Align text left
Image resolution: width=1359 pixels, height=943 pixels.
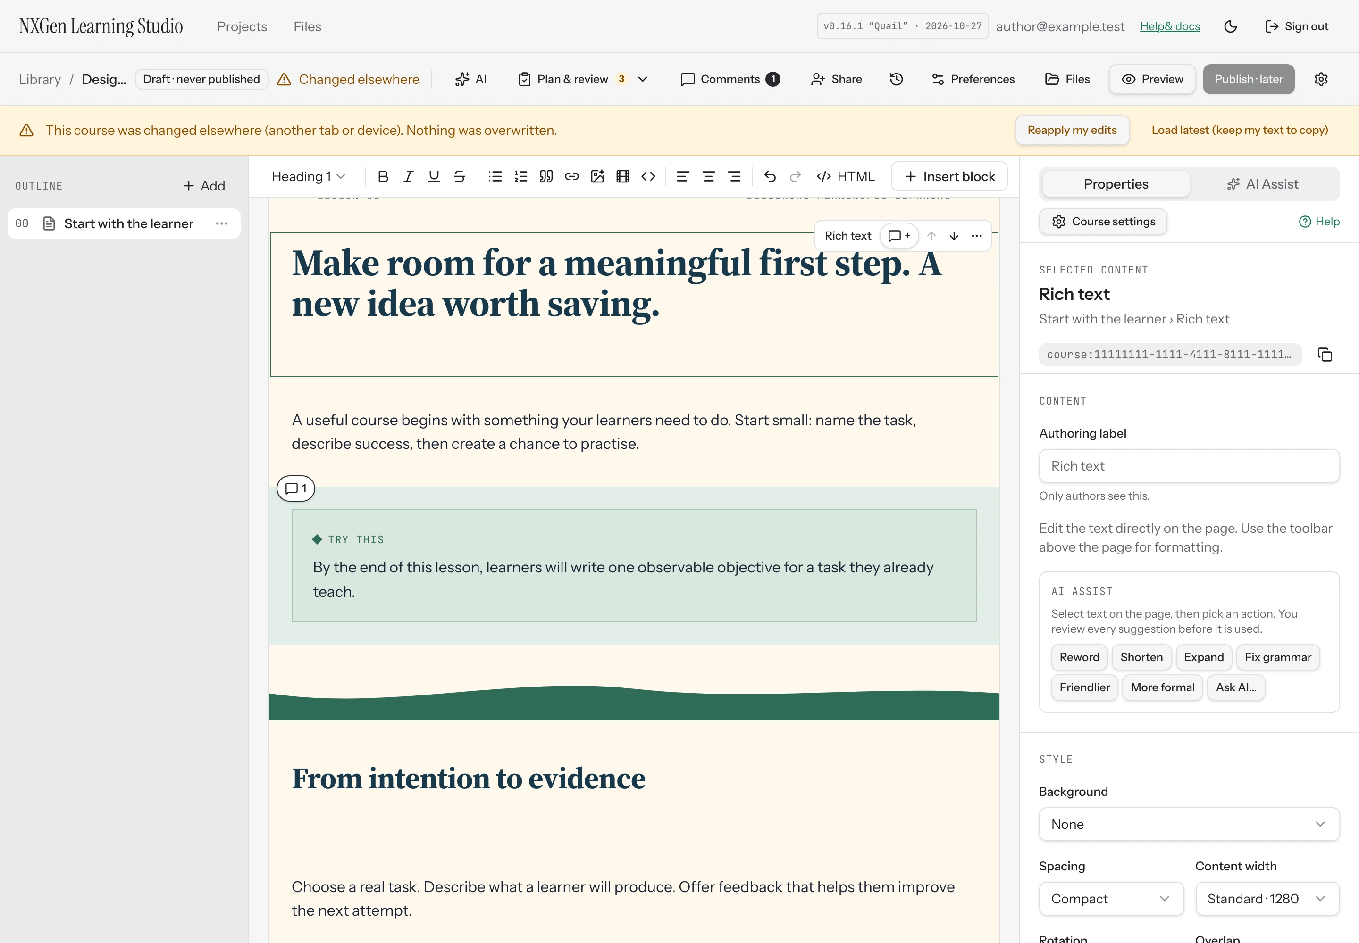(682, 177)
